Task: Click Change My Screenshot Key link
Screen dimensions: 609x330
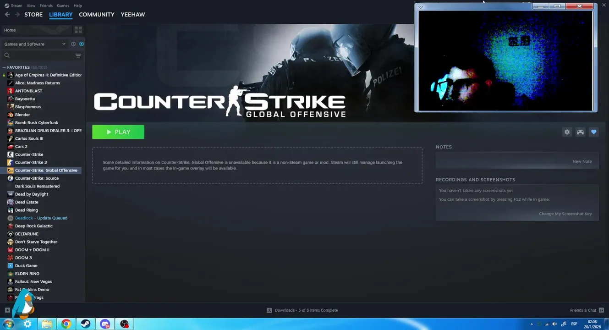Action: pos(565,214)
